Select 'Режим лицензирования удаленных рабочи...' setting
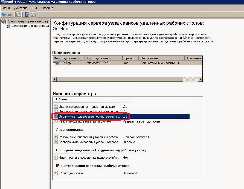Screen dimensions: 244x189 (90, 137)
